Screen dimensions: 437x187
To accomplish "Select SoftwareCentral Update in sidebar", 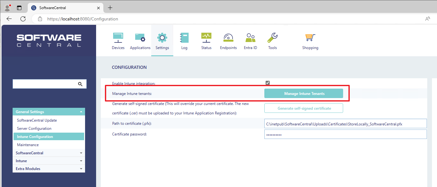I will tap(37, 120).
